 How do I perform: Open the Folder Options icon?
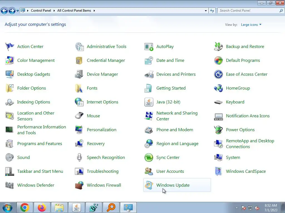(9, 88)
